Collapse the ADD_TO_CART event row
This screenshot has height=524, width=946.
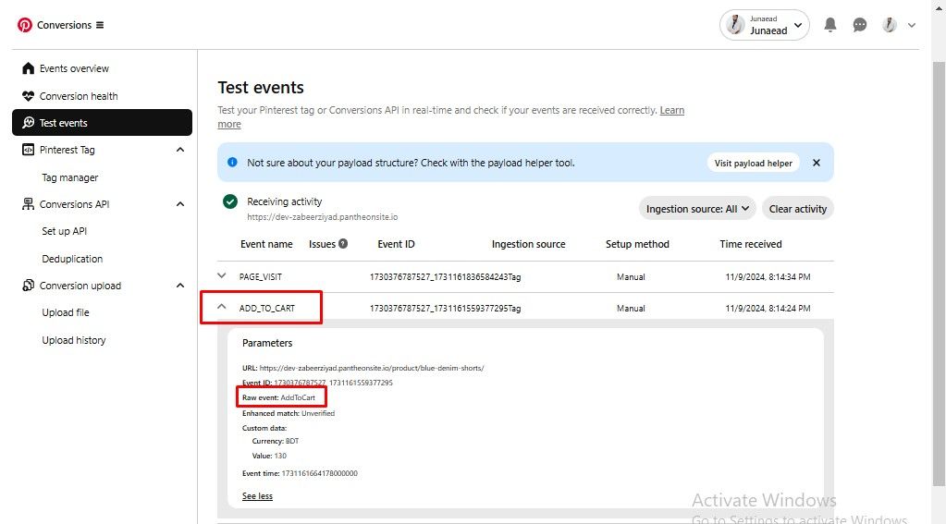(x=222, y=308)
